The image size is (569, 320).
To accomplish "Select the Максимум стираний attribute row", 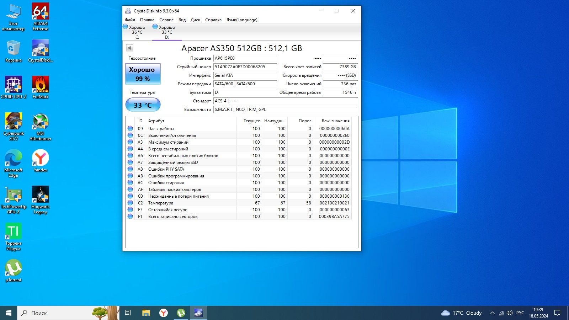I will [x=239, y=142].
